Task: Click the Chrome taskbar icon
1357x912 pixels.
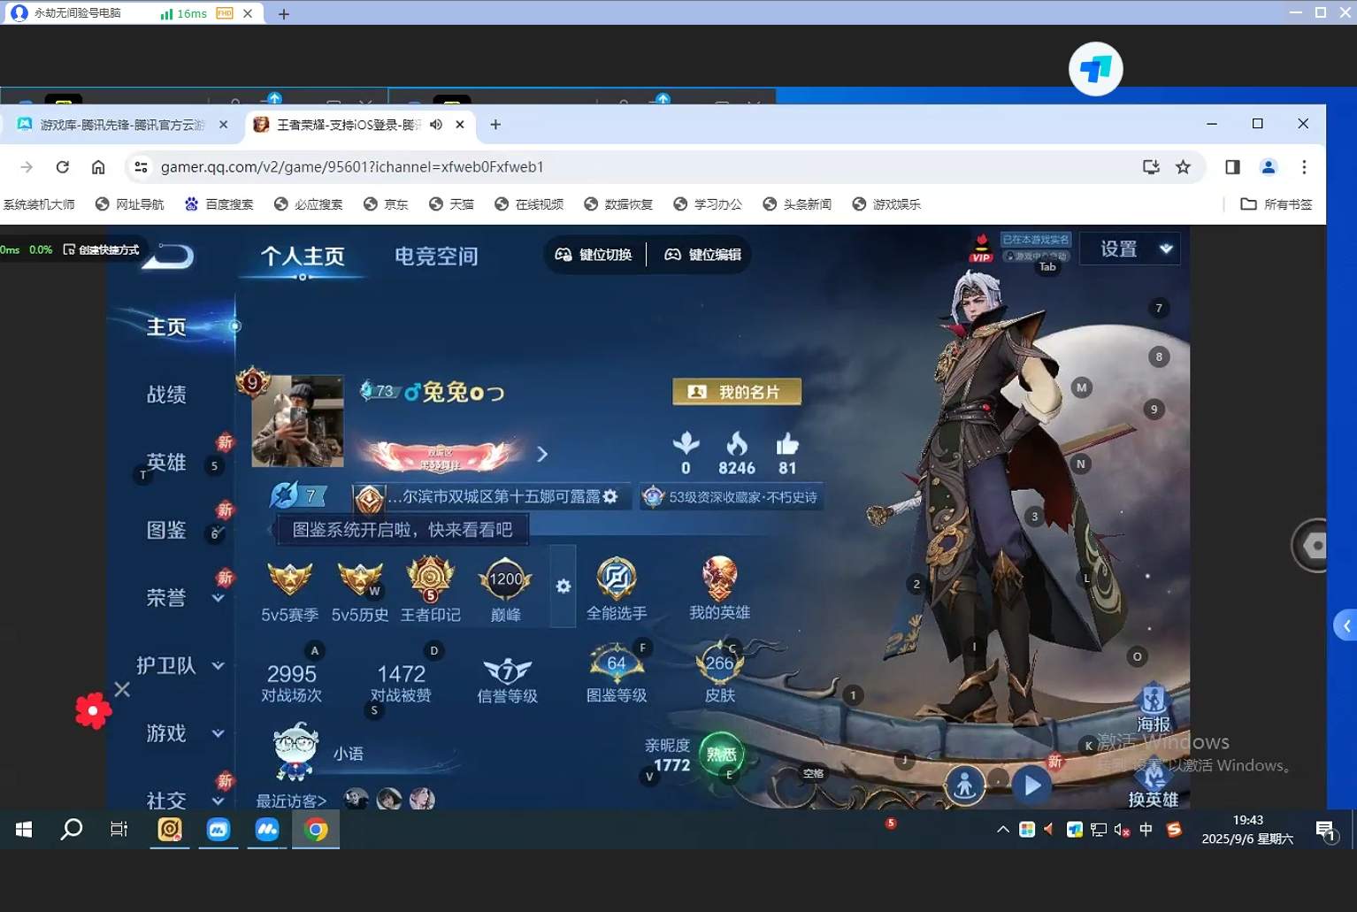Action: tap(316, 829)
